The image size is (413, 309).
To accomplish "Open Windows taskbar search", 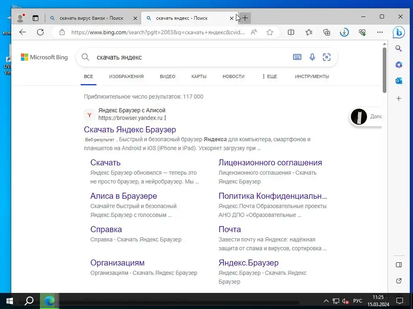I will 29,301.
